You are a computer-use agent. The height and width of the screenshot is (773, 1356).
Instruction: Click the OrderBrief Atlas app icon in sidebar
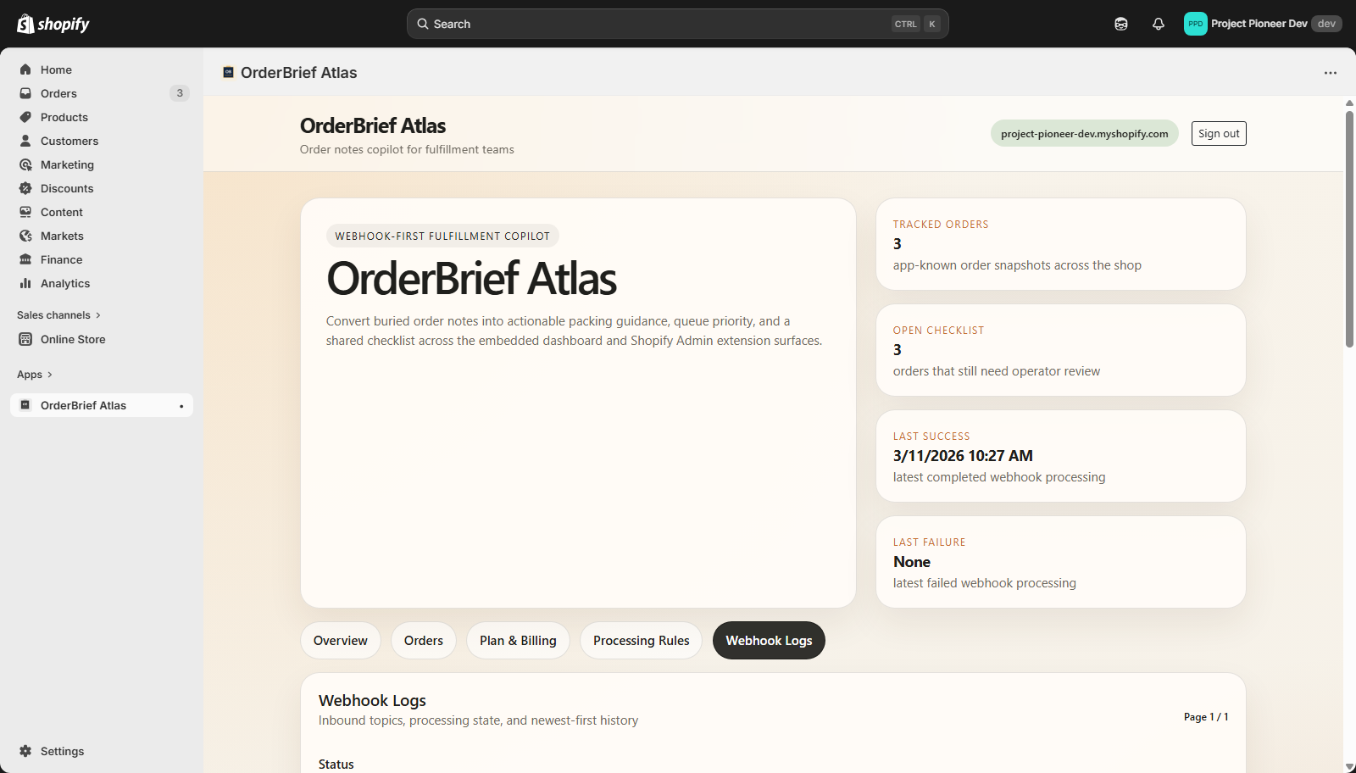25,405
